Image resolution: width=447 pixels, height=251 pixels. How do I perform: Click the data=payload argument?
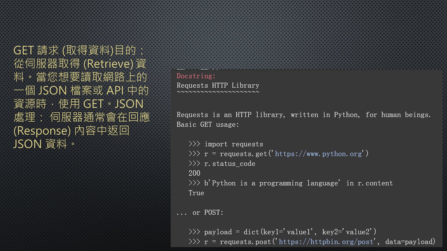[x=410, y=242]
